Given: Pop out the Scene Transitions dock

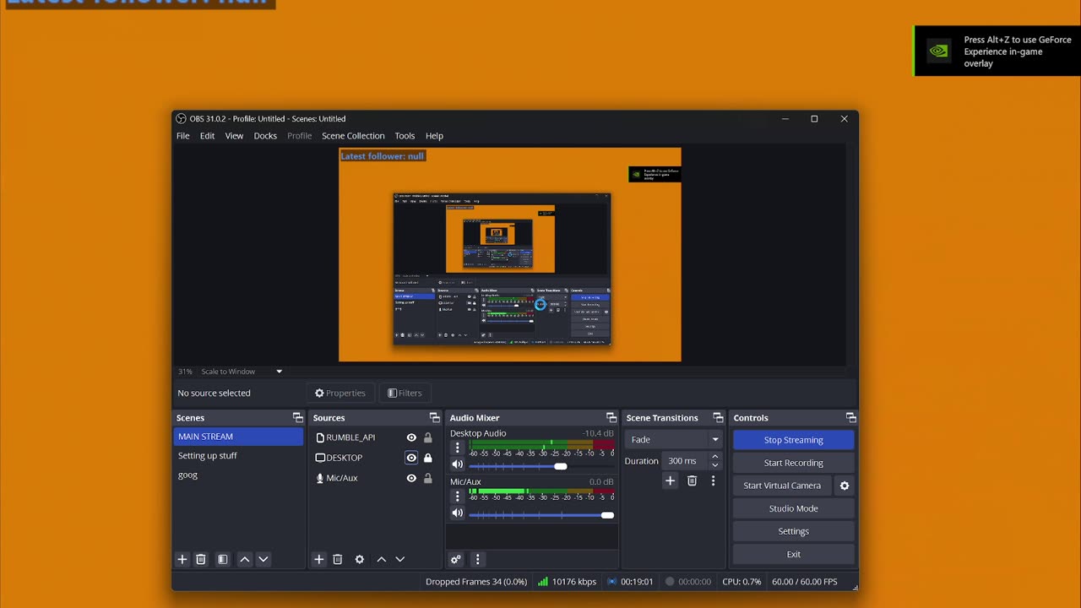Looking at the screenshot, I should [718, 418].
